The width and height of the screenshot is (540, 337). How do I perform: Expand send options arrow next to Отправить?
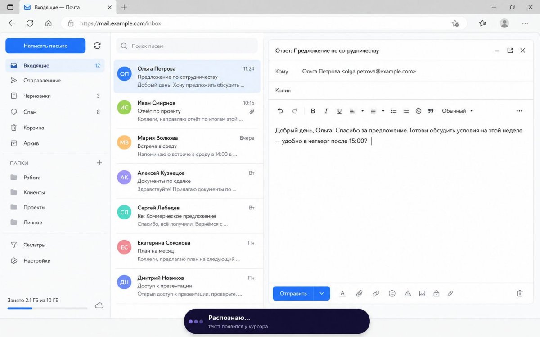[322, 294]
